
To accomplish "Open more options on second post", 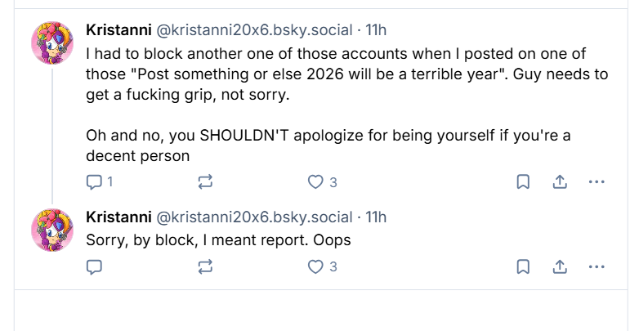I will [596, 266].
